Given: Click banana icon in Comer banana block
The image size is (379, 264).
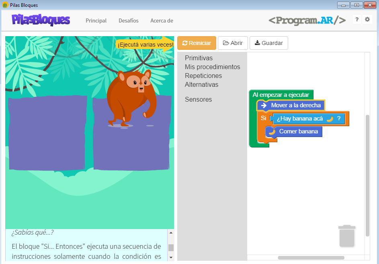Looking at the screenshot, I should point(272,132).
